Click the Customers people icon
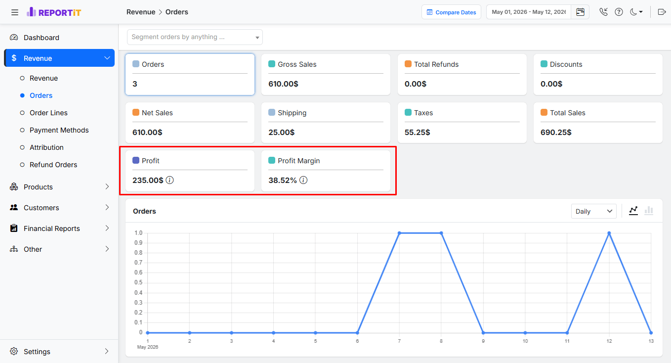 [14, 208]
